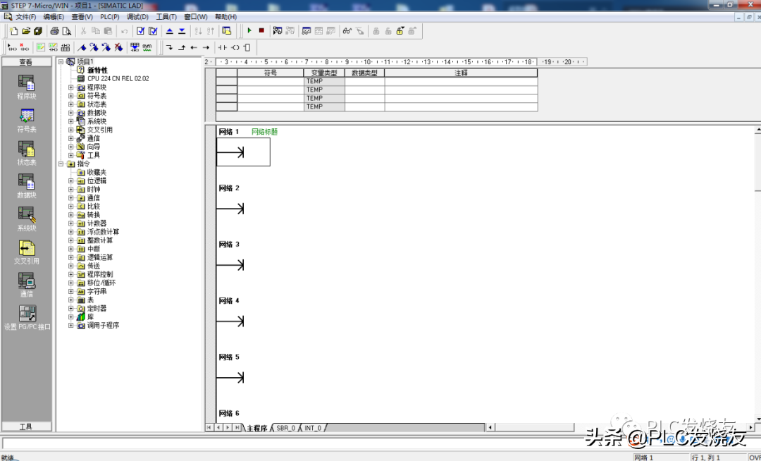Screen dimensions: 761x461
Task: Select 新特性 item in project tree
Action: (97, 70)
